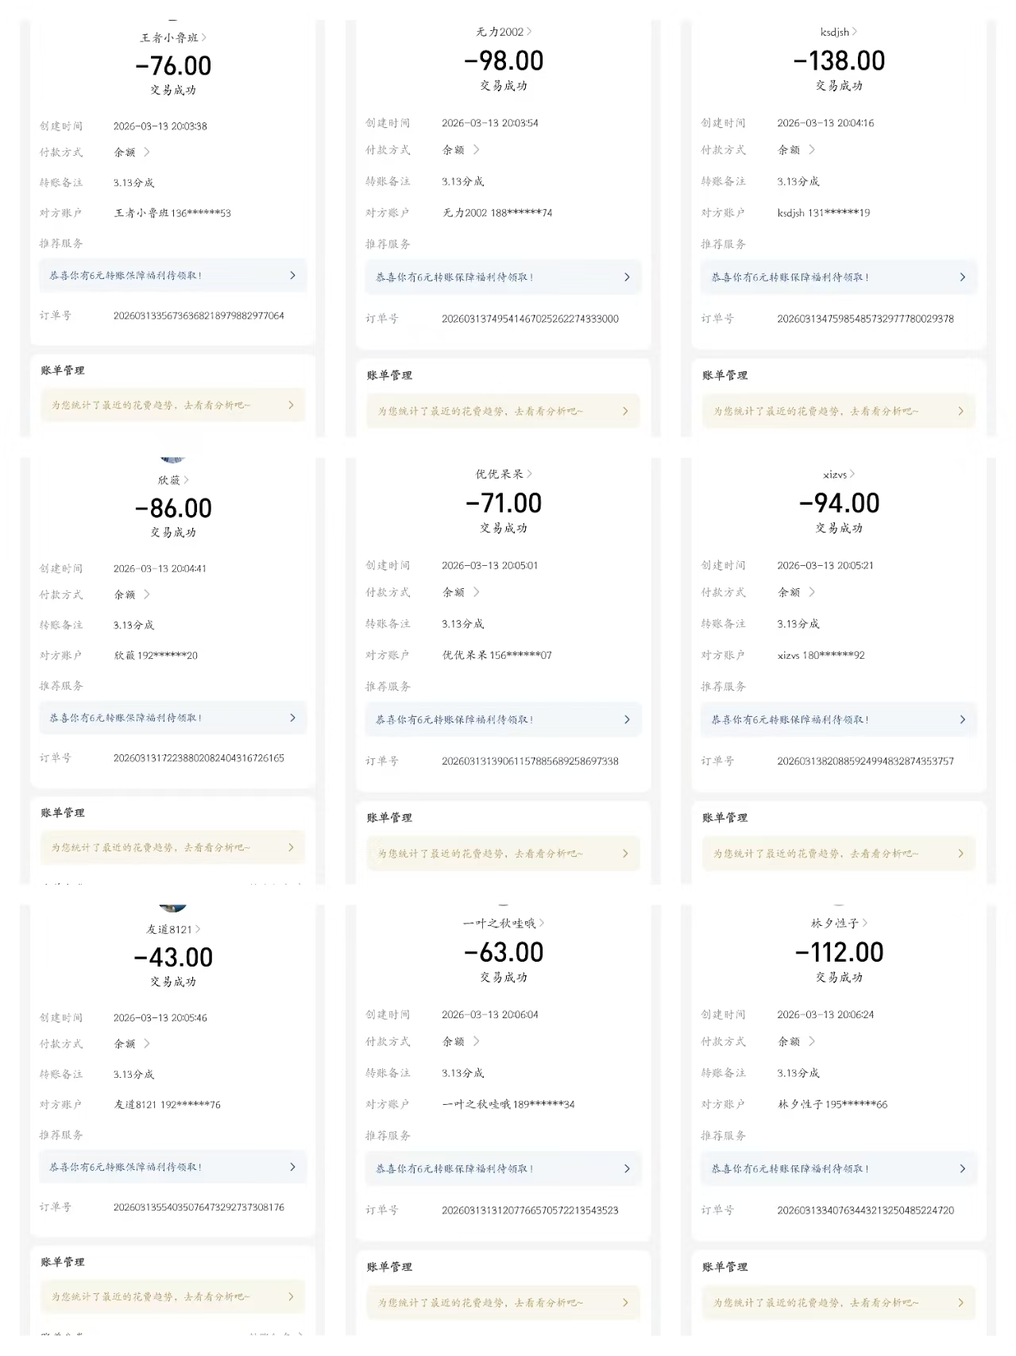
Task: Open 王者小鲁班 recipient header link
Action: point(173,37)
